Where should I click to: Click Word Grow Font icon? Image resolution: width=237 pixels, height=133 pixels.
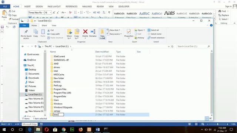tap(54, 13)
